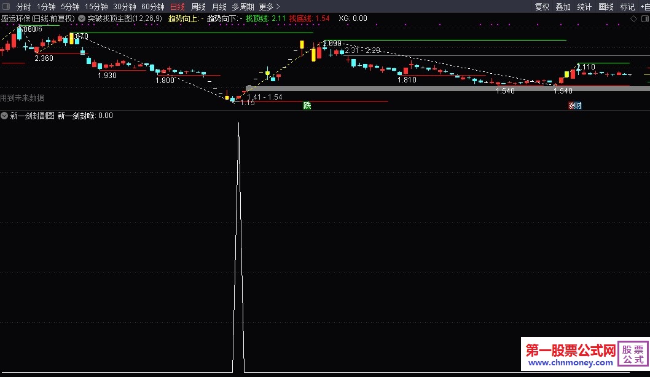The image size is (650, 377).
Task: Open main chart indicator dropdown circle icon
Action: (x=82, y=18)
